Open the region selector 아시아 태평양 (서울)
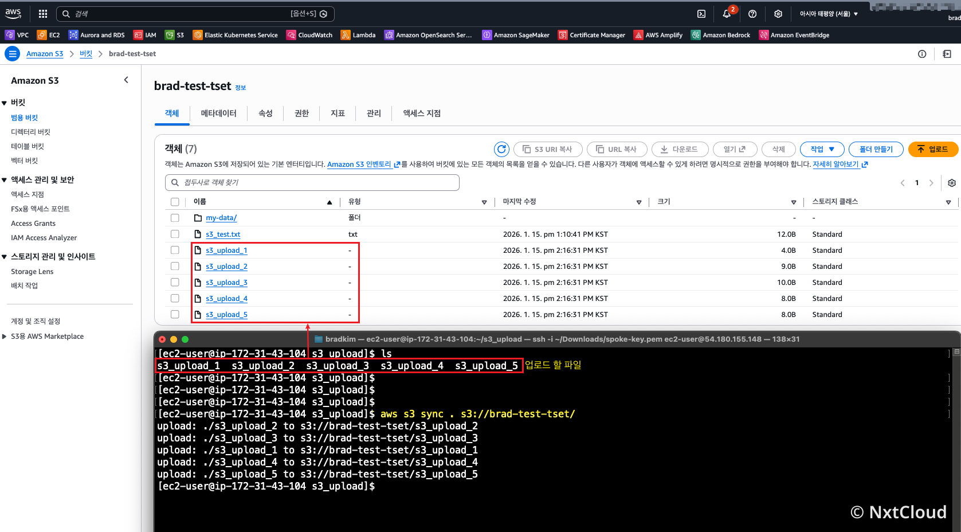The image size is (961, 532). 829,14
